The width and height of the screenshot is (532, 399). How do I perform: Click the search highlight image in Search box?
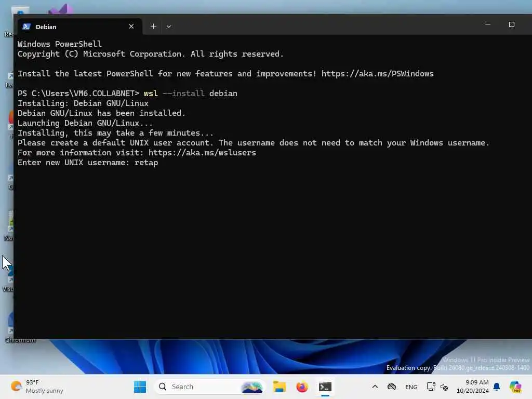coord(252,387)
